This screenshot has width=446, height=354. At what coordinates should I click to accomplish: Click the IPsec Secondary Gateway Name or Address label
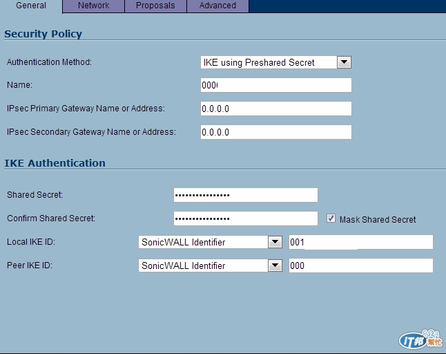coord(91,132)
